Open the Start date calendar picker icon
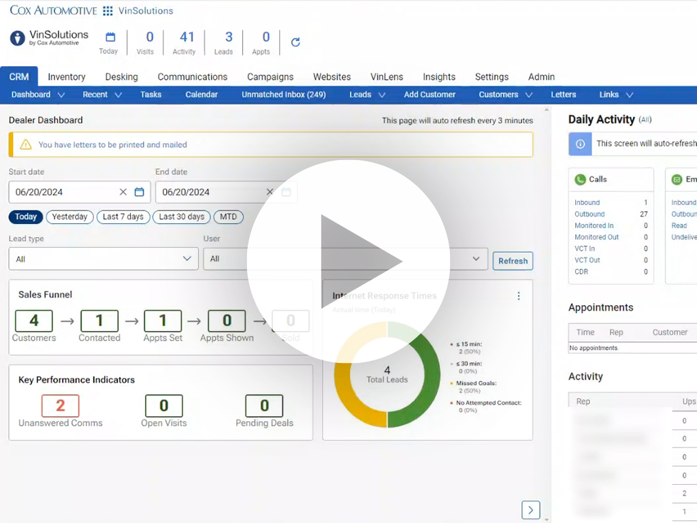697x523 pixels. (x=140, y=192)
